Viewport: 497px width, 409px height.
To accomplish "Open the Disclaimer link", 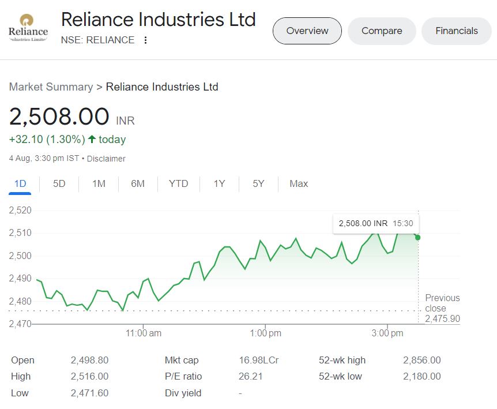I will 106,159.
